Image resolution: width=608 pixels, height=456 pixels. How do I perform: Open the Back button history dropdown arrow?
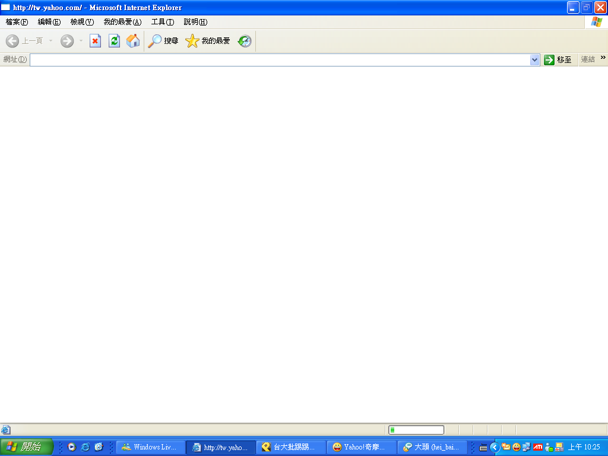tap(51, 41)
